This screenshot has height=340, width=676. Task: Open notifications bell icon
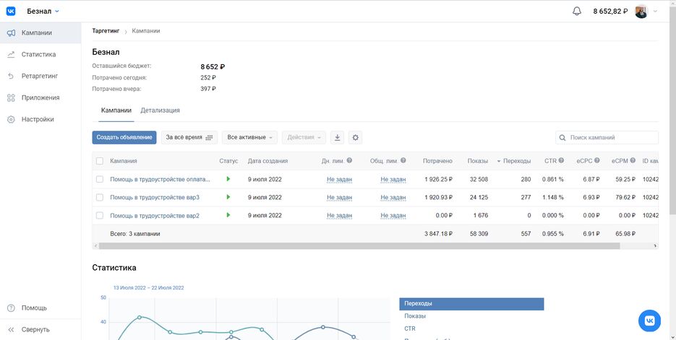pyautogui.click(x=576, y=11)
